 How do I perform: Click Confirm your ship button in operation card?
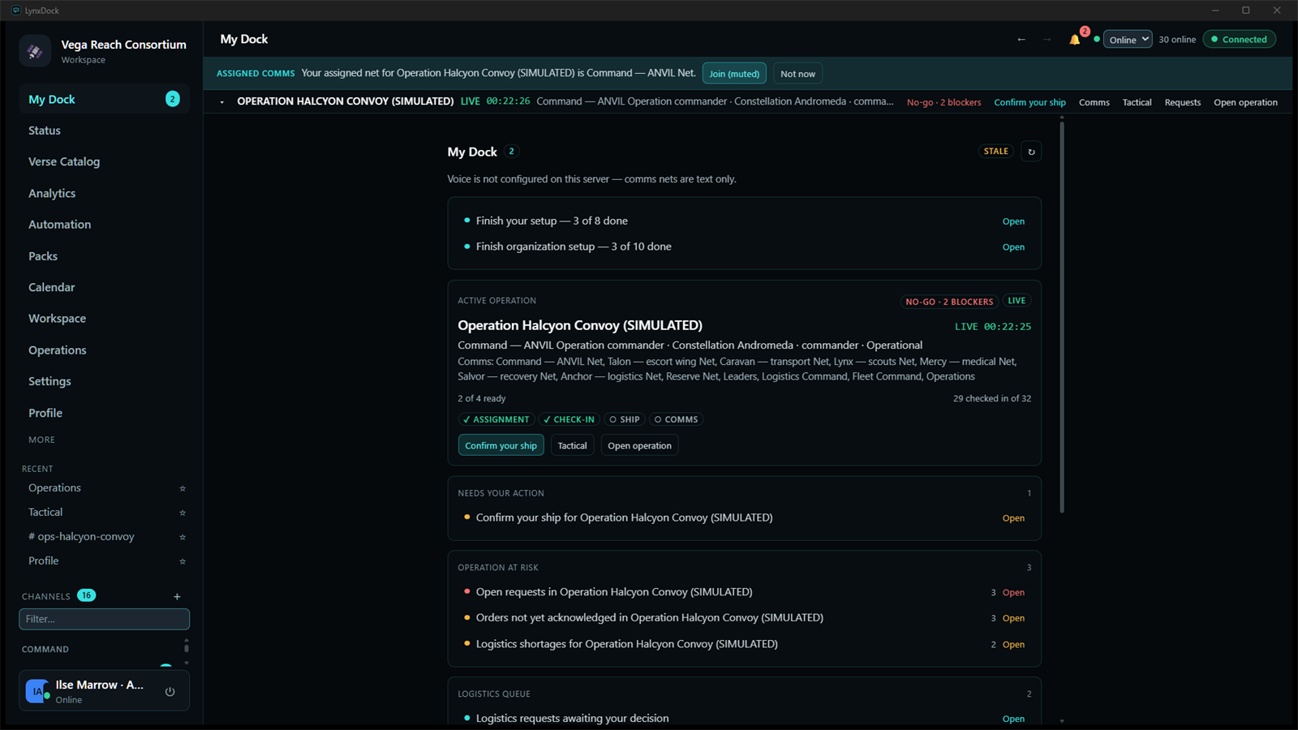pyautogui.click(x=501, y=445)
